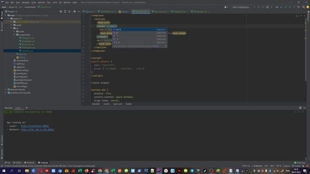Viewport: 310px width, 174px height.
Task: Click 'section' in editor breadcrumbs
Action: point(107,104)
